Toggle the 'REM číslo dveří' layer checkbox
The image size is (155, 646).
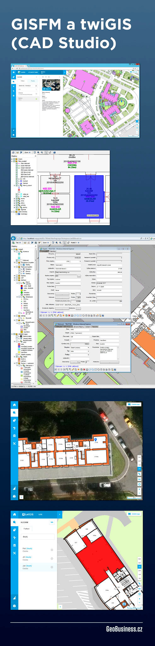coord(17,174)
